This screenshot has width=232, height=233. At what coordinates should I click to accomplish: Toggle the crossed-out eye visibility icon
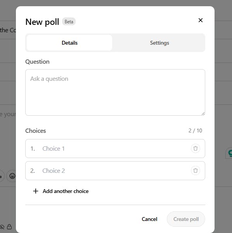(x=2, y=227)
